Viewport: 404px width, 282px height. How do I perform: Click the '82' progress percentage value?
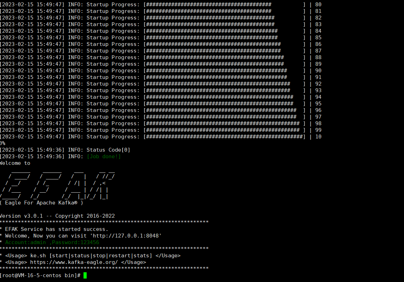pyautogui.click(x=318, y=18)
